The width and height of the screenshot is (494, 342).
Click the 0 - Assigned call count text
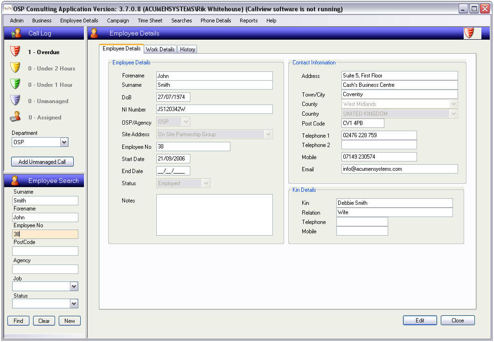[45, 118]
